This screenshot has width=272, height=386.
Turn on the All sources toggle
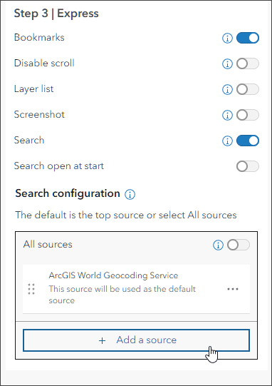(239, 245)
